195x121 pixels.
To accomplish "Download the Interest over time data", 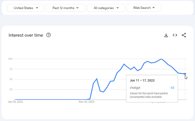I will pyautogui.click(x=166, y=35).
